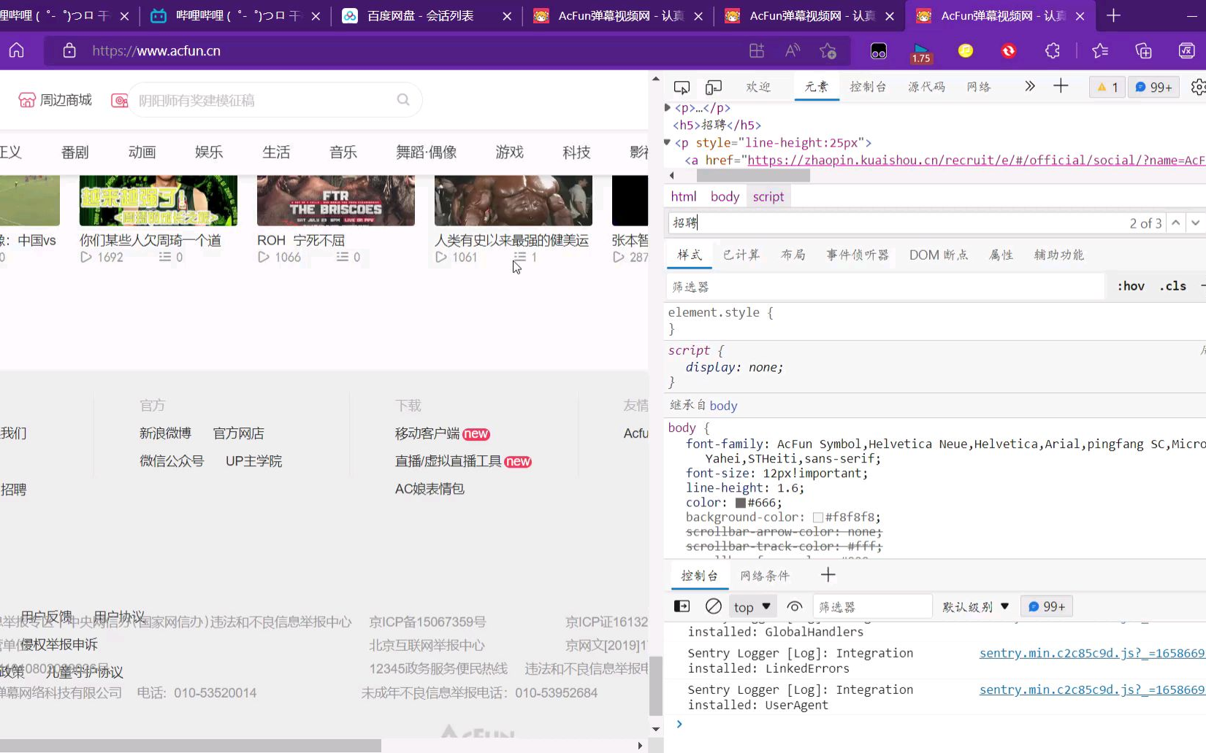The image size is (1206, 753).
Task: Open 默认级别 log level dropdown
Action: (975, 607)
